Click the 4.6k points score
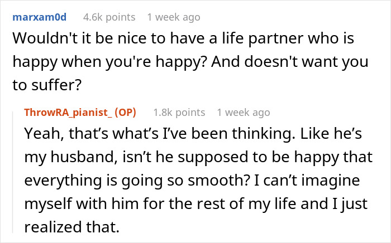 pos(108,17)
